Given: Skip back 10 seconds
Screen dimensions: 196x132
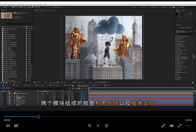Looking at the screenshot, I should pos(90,126).
